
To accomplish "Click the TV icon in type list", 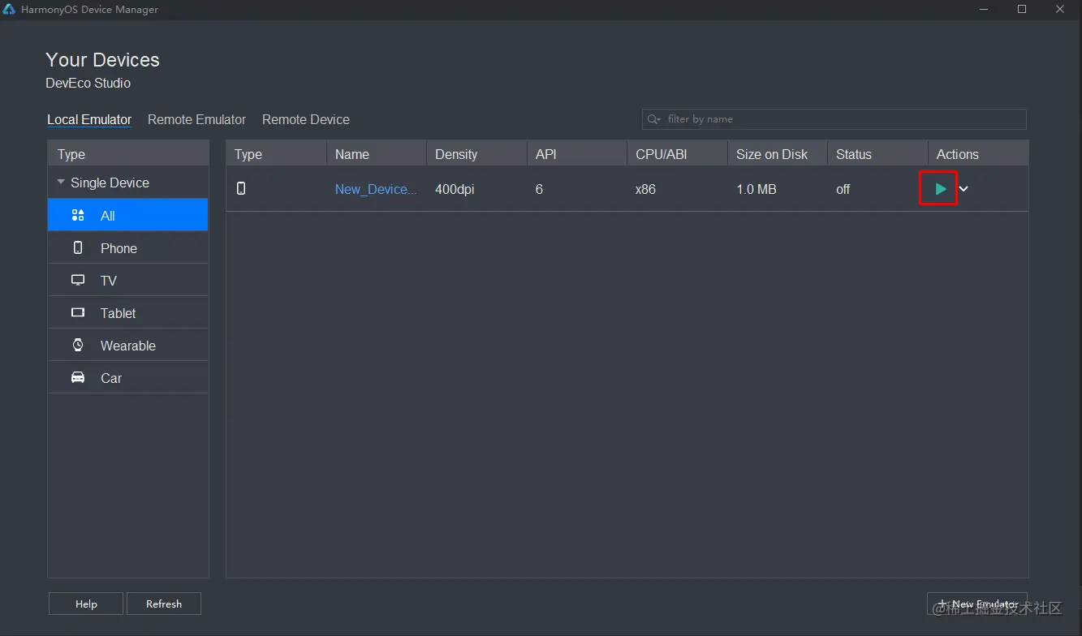I will coord(78,280).
